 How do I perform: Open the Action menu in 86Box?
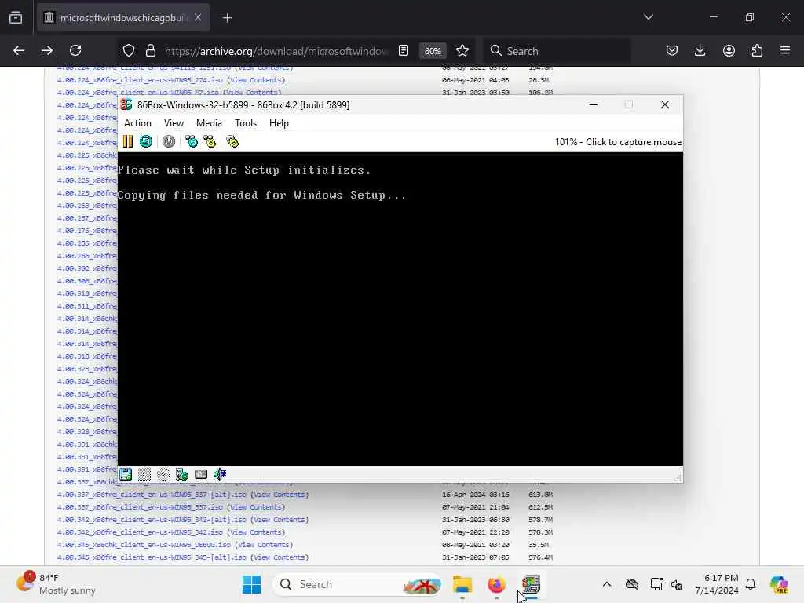(x=137, y=123)
